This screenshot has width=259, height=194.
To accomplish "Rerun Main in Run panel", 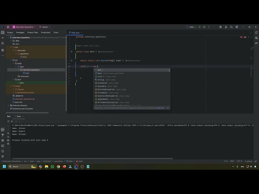I will coord(8,121).
